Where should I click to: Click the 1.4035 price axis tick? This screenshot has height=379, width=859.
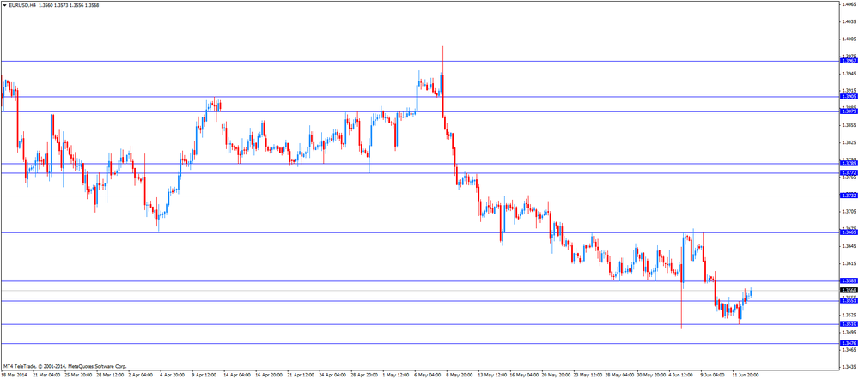pyautogui.click(x=850, y=22)
